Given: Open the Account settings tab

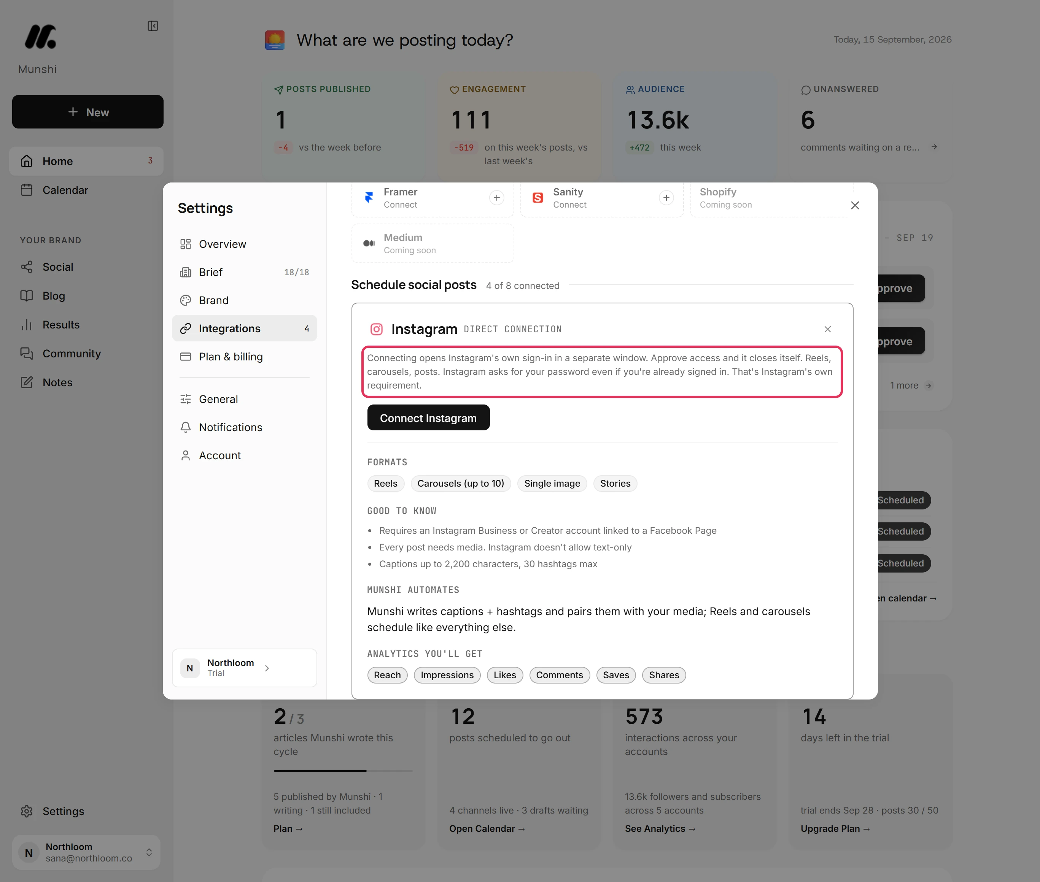Looking at the screenshot, I should pos(245,455).
